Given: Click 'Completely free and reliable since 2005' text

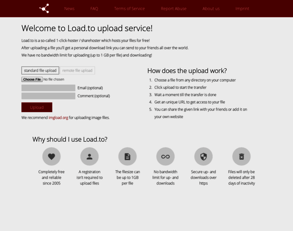Looking at the screenshot, I should click(51, 177).
